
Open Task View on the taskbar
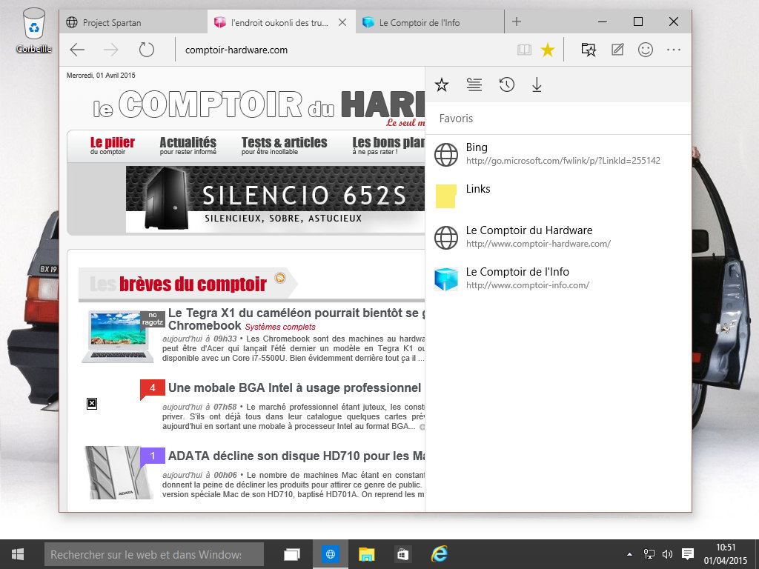point(292,553)
